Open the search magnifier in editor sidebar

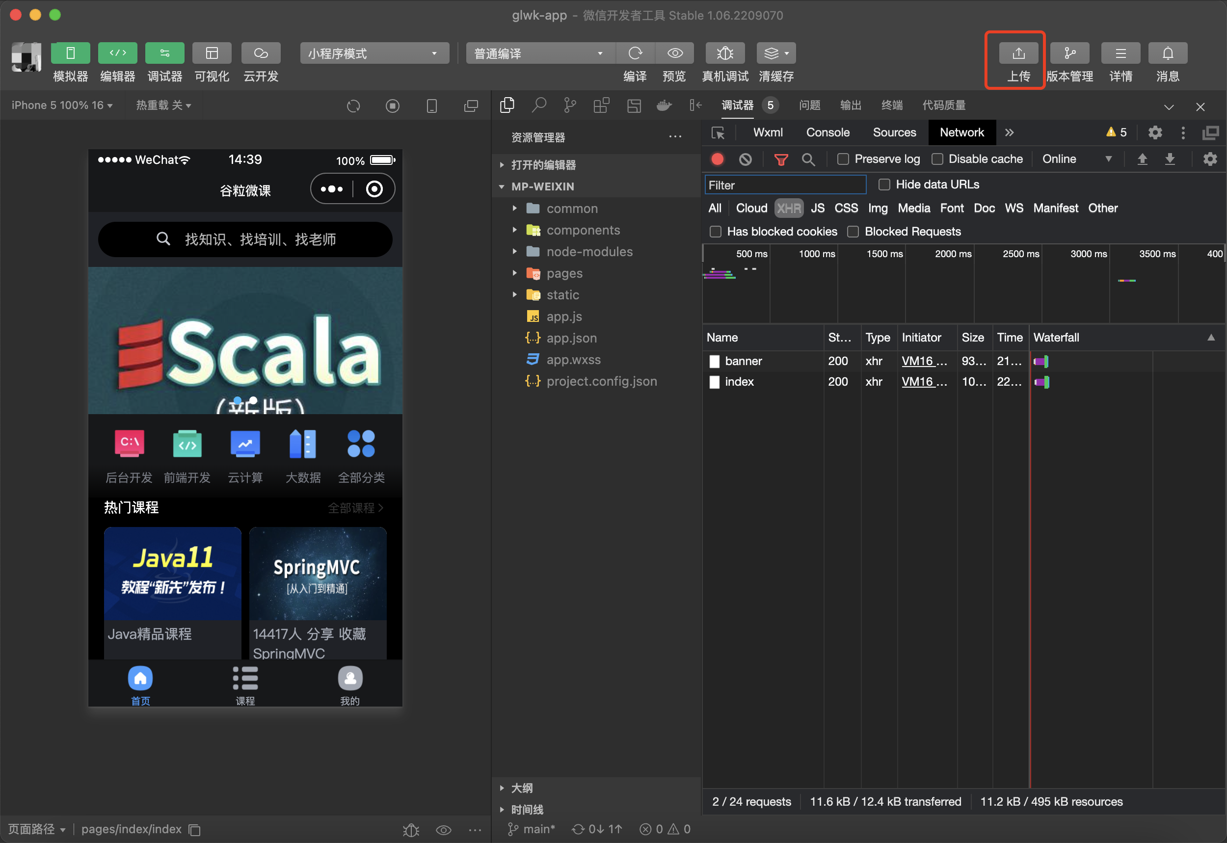click(539, 105)
